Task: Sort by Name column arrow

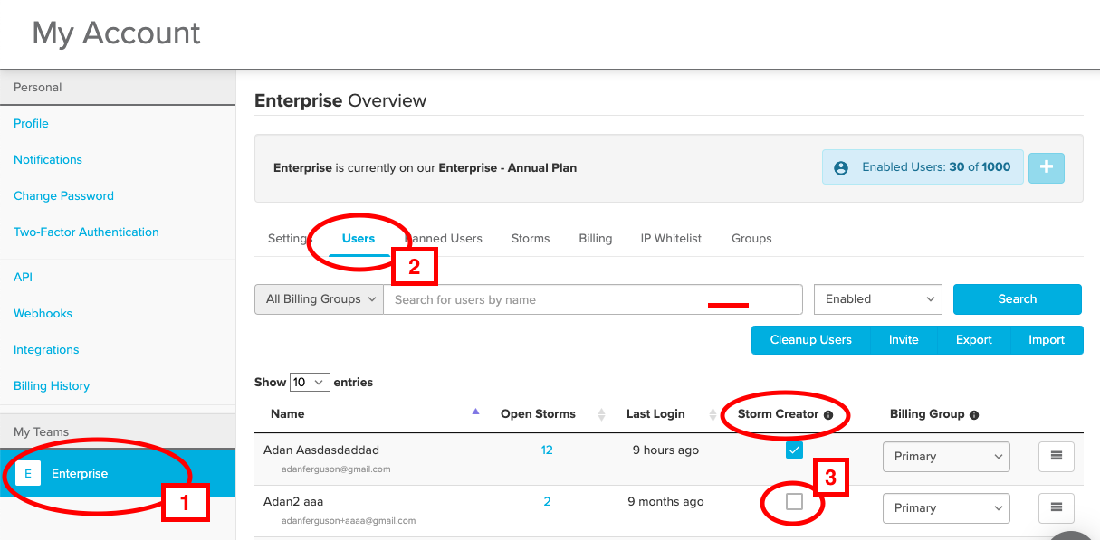Action: pos(476,412)
